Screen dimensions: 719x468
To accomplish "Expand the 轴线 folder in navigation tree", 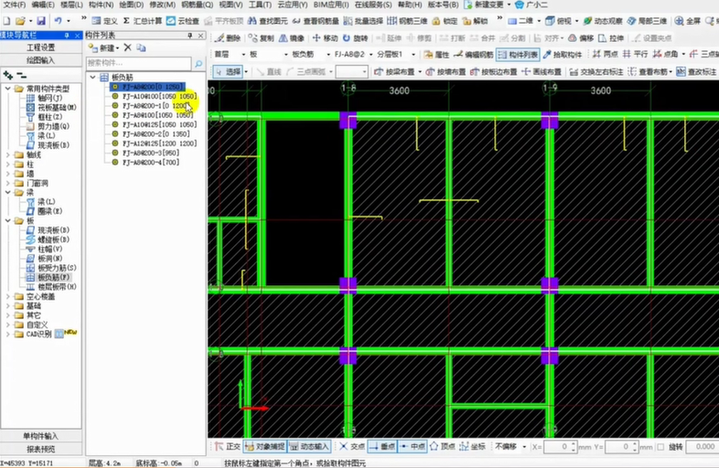I will click(x=8, y=154).
